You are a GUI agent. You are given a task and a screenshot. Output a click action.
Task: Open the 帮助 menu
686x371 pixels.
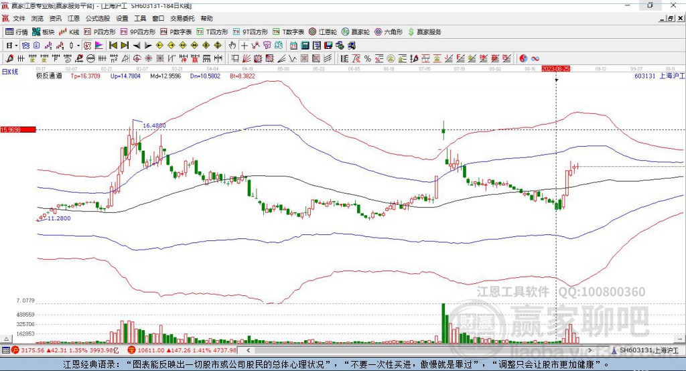tap(206, 18)
